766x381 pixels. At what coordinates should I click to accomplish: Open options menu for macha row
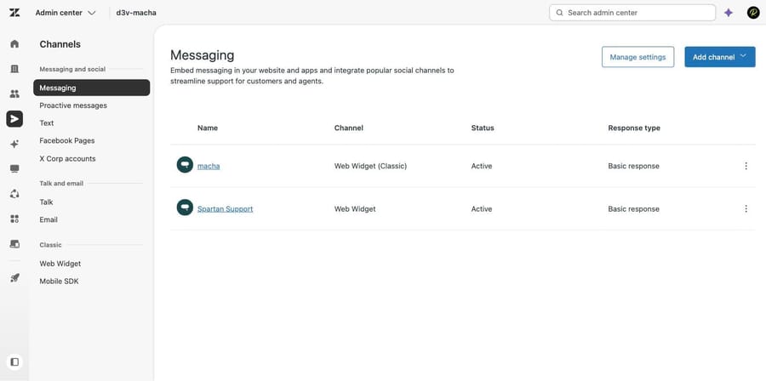click(746, 166)
